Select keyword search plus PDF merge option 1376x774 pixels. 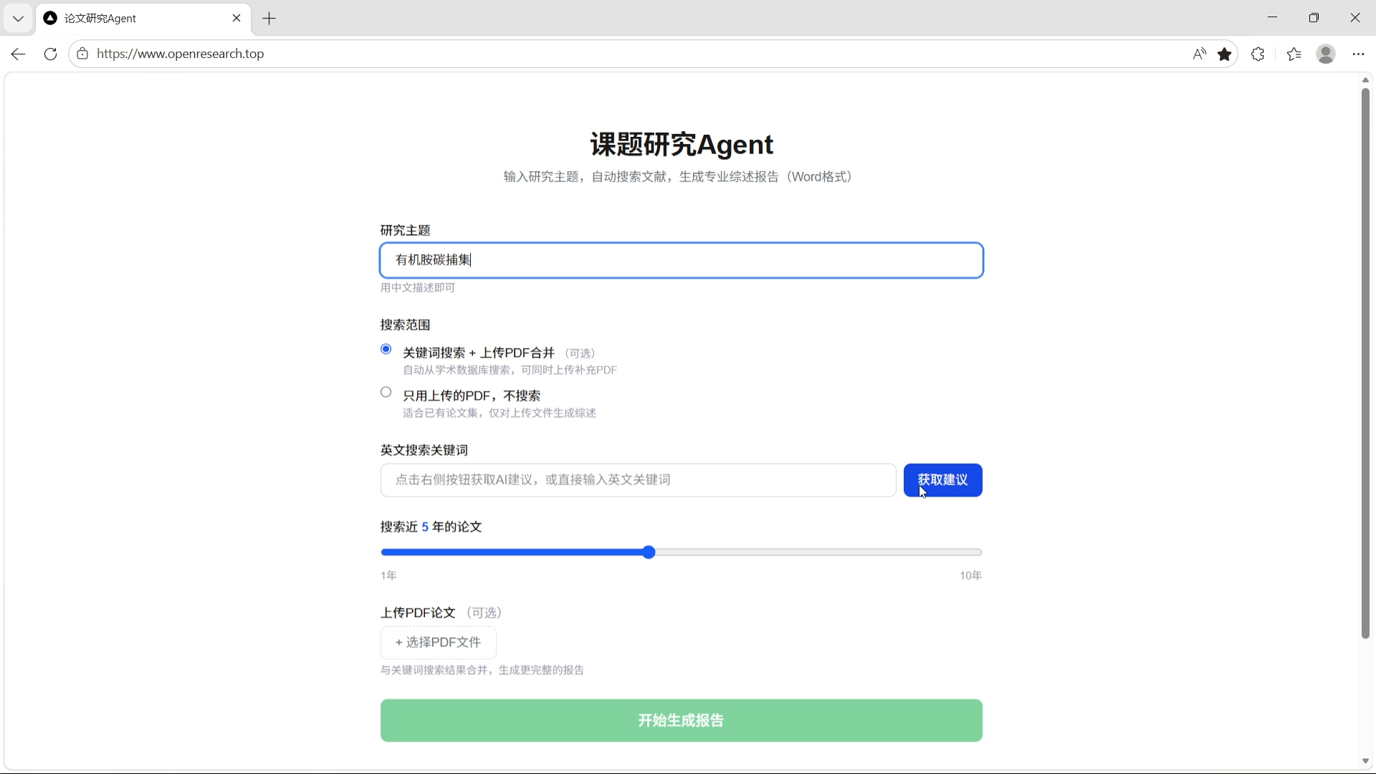pos(386,349)
